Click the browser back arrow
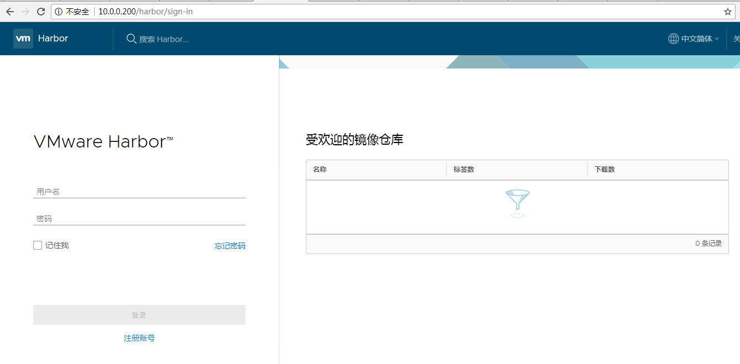Screen dimensions: 740x364 9,12
